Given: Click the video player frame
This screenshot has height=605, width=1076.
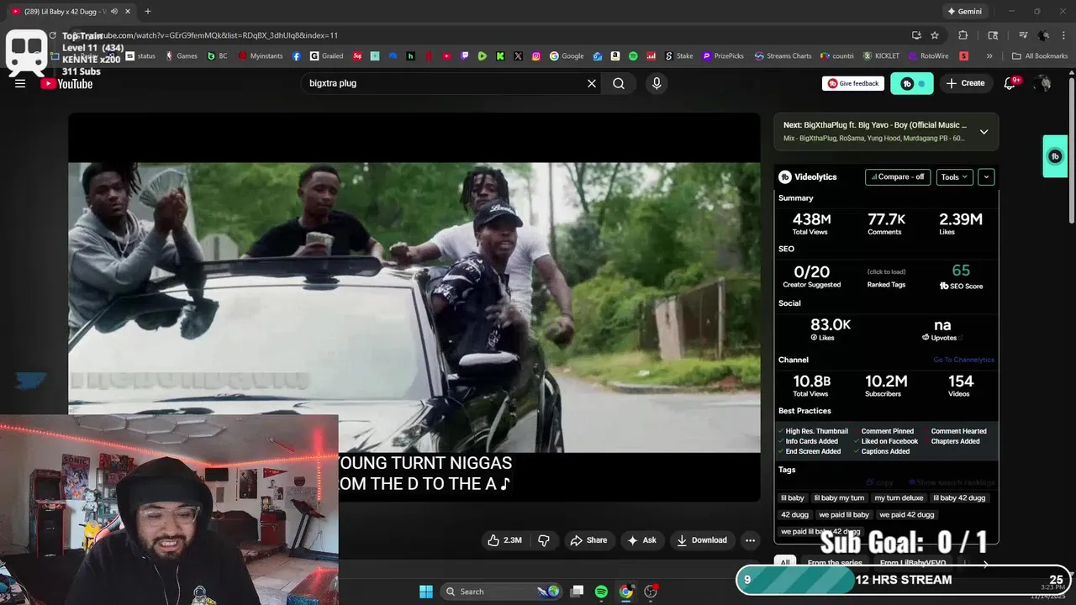Looking at the screenshot, I should [x=414, y=308].
